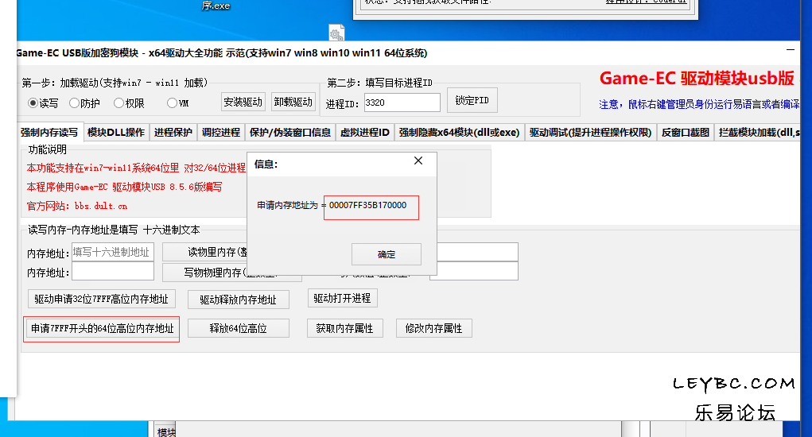The image size is (812, 437).
Task: Click the red Game-EC 驱动模块usb版 heading
Action: coord(697,78)
